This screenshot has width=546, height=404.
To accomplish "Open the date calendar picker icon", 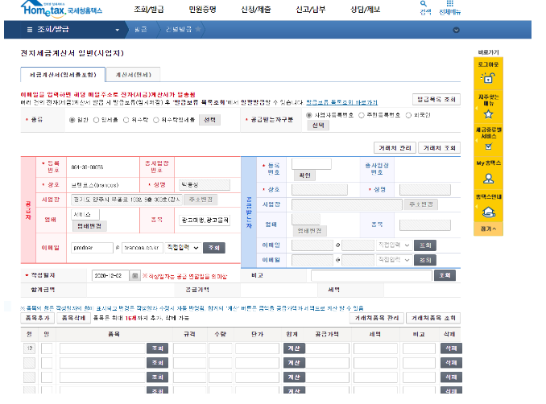I will [134, 275].
